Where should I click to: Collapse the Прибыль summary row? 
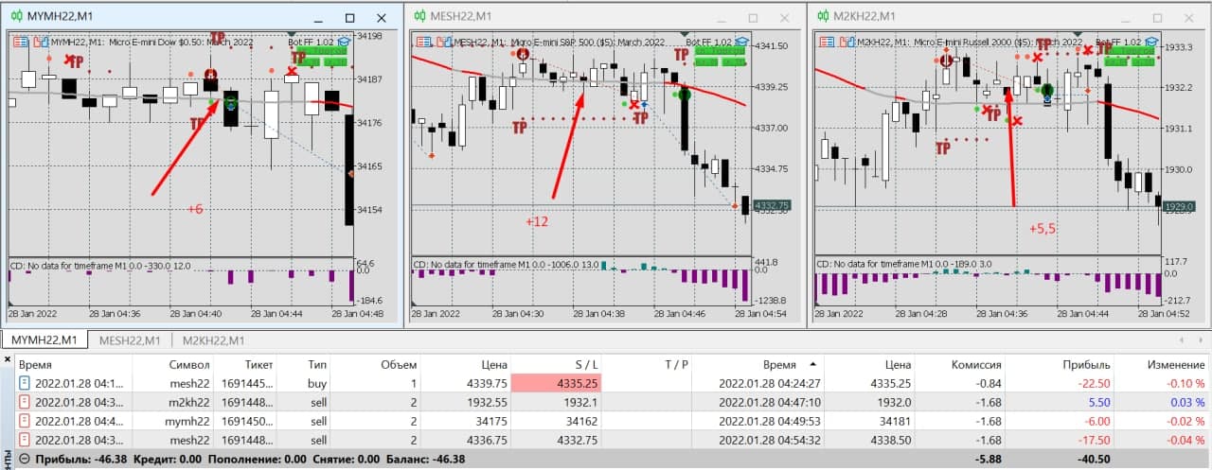[x=23, y=459]
